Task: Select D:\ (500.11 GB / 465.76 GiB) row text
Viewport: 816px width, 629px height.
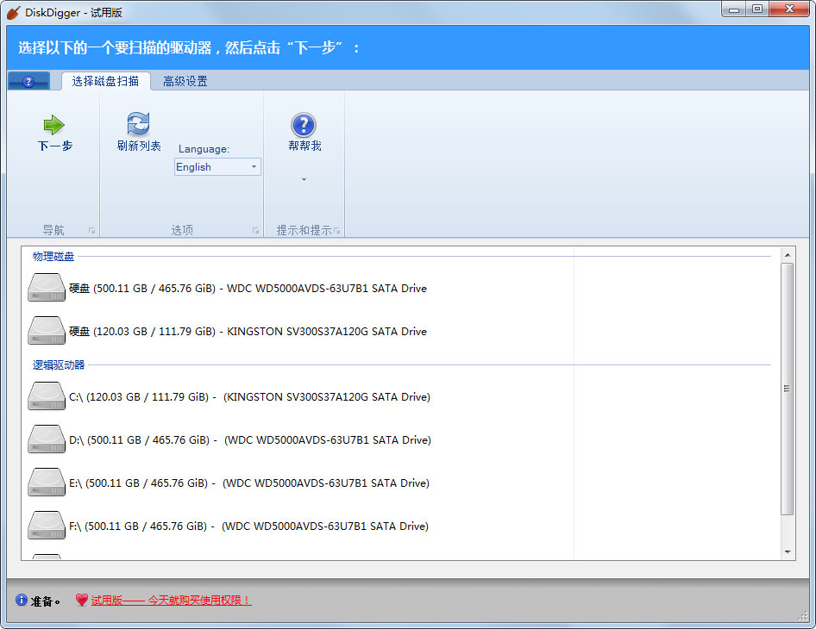Action: pos(250,439)
